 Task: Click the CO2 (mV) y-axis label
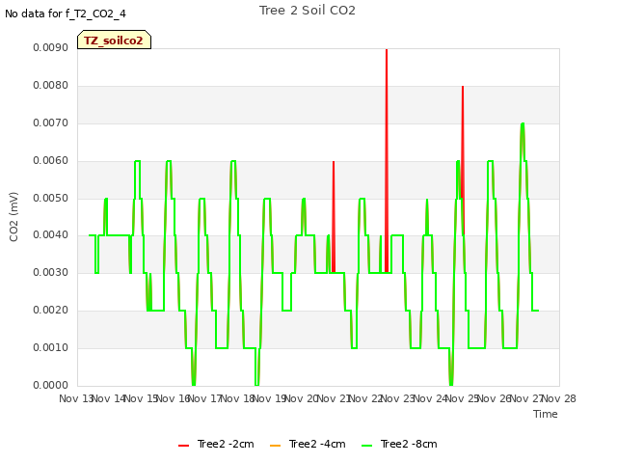click(13, 217)
